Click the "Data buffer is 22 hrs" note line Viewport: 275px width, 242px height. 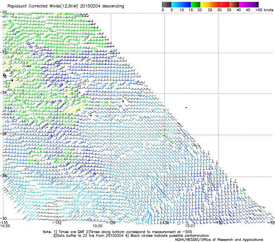click(131, 236)
